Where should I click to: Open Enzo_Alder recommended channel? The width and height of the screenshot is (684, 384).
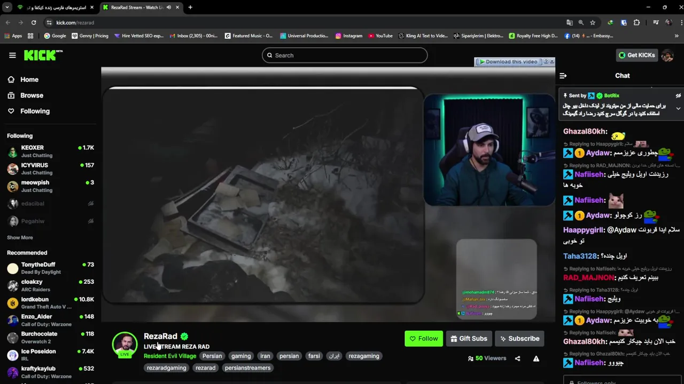[x=50, y=320]
